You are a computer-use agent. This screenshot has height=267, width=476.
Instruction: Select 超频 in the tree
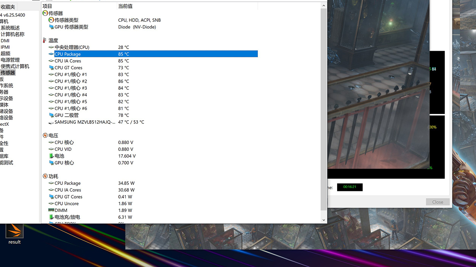click(x=6, y=53)
